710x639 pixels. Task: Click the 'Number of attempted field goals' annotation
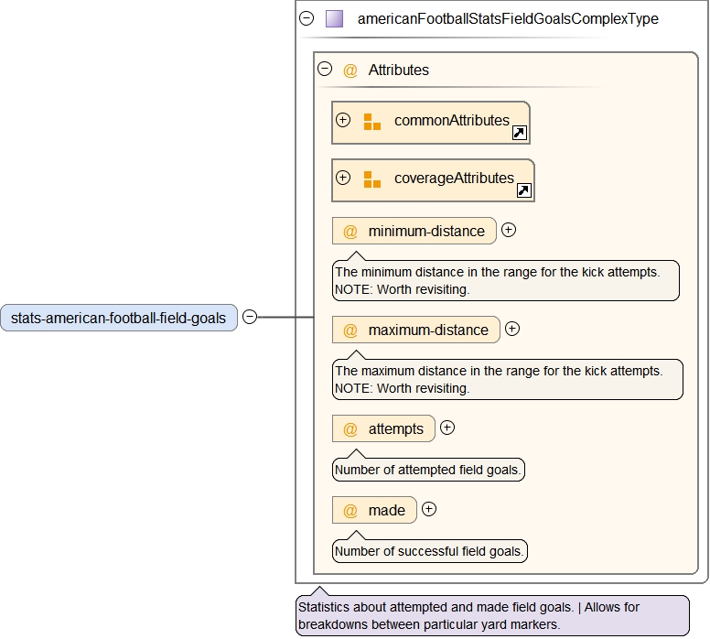coord(428,471)
